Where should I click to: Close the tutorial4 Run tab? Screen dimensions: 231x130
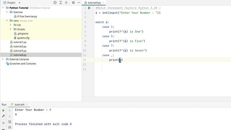coord(27,105)
